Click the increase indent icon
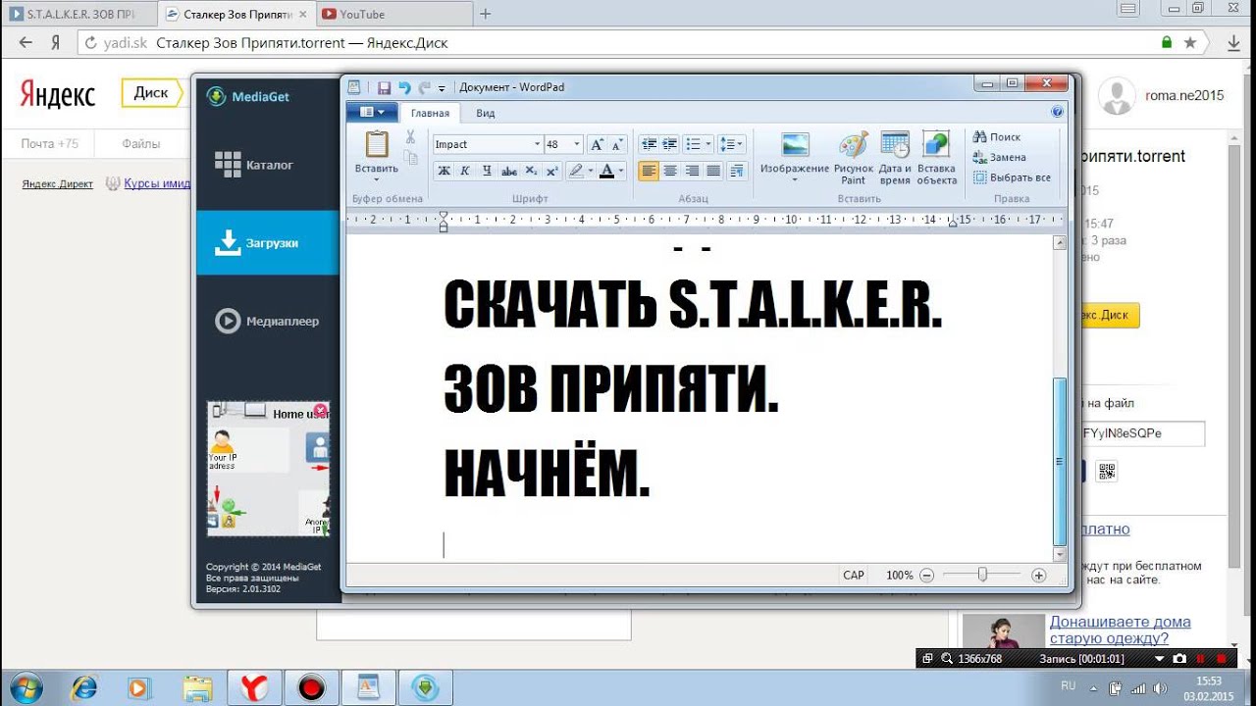Viewport: 1256px width, 706px height. pyautogui.click(x=669, y=144)
